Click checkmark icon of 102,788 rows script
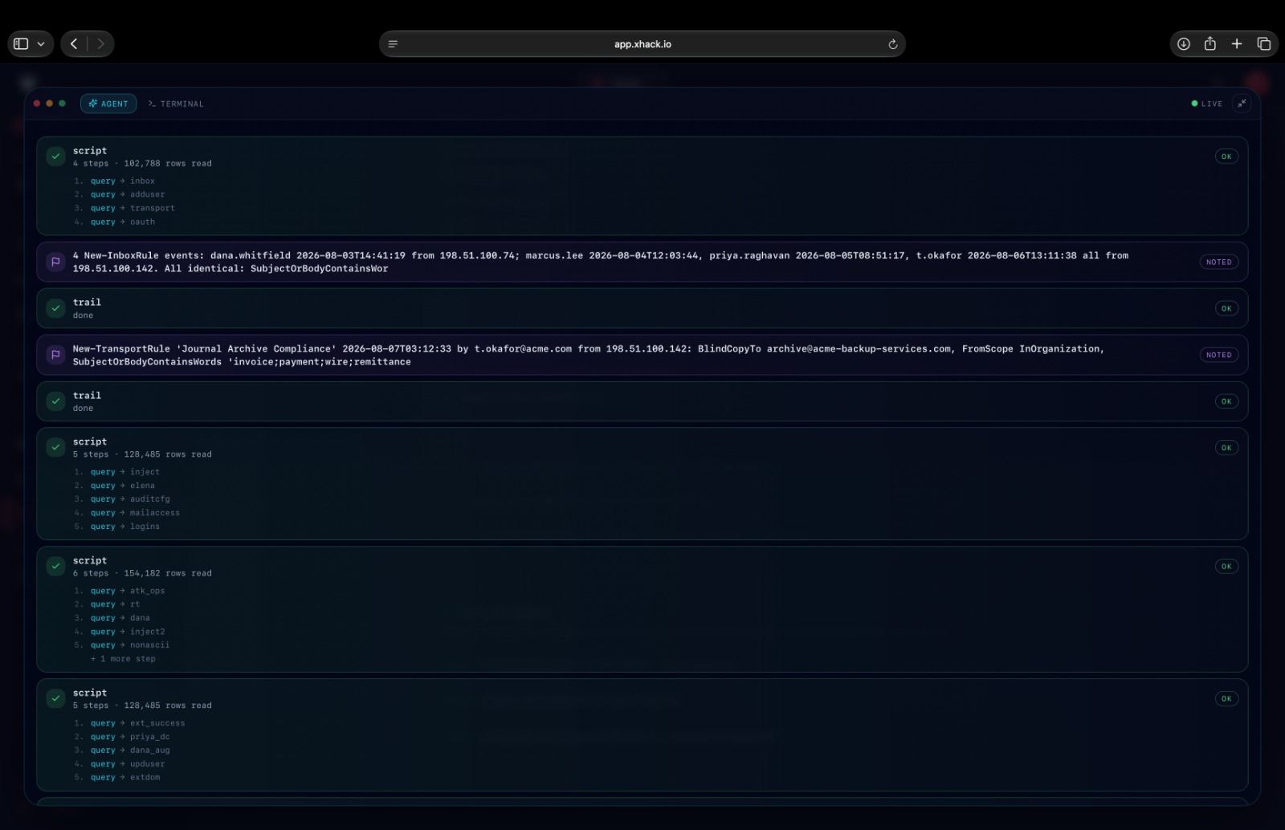1285x830 pixels. click(55, 157)
